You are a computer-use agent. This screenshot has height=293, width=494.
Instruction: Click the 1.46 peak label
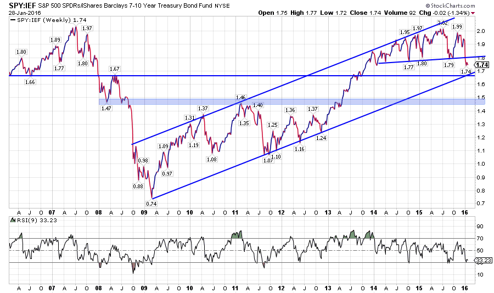click(241, 97)
